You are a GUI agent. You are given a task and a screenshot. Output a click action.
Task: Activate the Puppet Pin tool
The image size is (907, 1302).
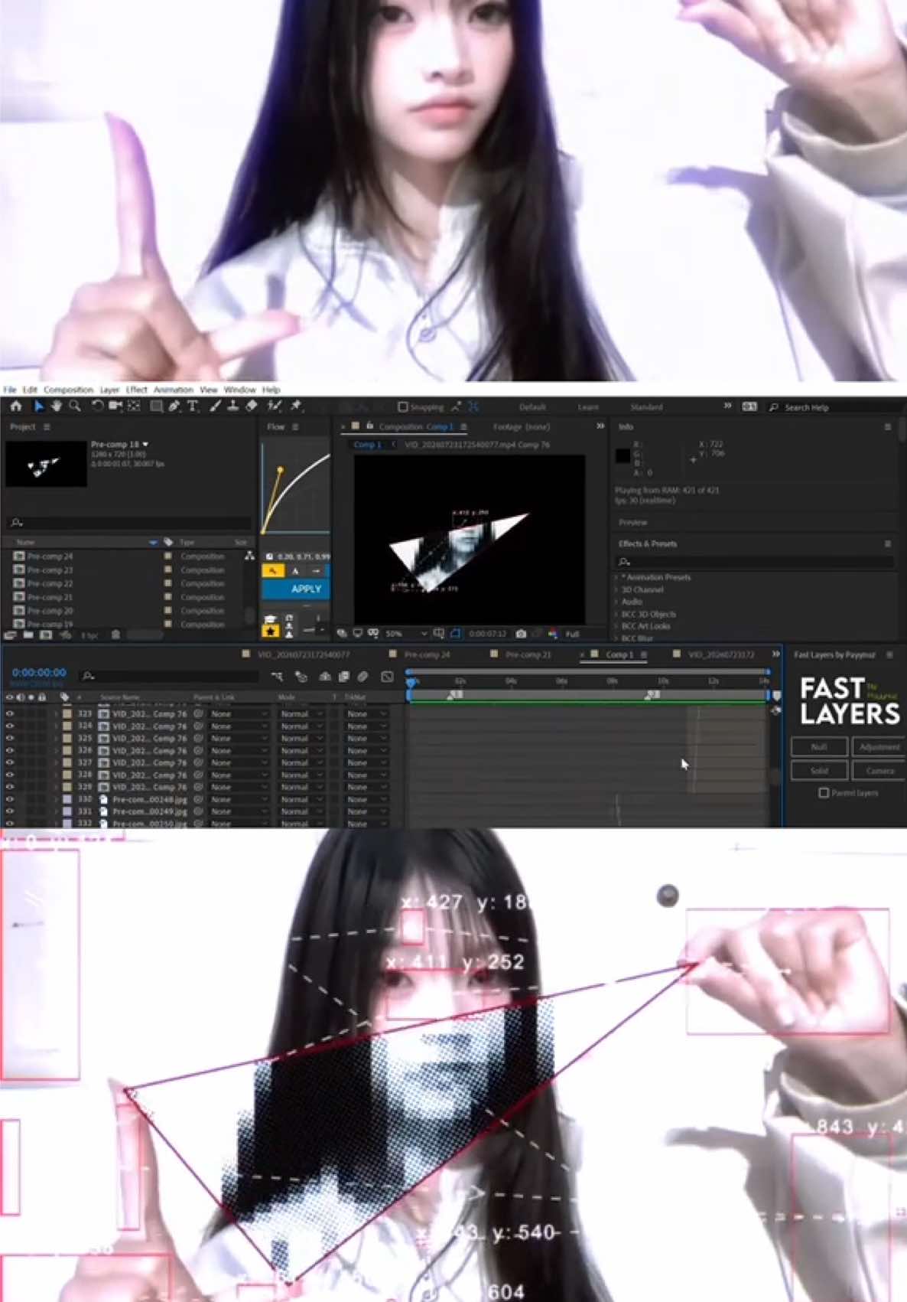296,406
